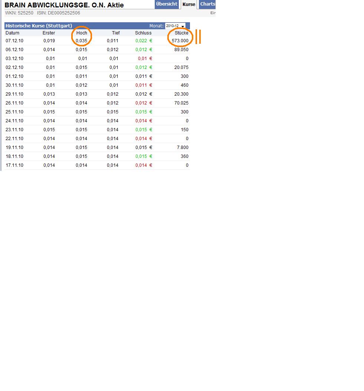Expand the month list to pick another period
Screen dimensions: 364x391
183,26
